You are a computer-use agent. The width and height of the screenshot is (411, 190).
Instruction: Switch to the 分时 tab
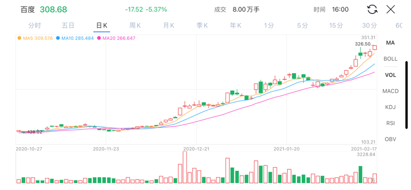pos(35,26)
